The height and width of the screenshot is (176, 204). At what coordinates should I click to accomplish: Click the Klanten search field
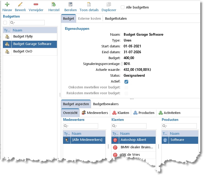[x=129, y=126]
